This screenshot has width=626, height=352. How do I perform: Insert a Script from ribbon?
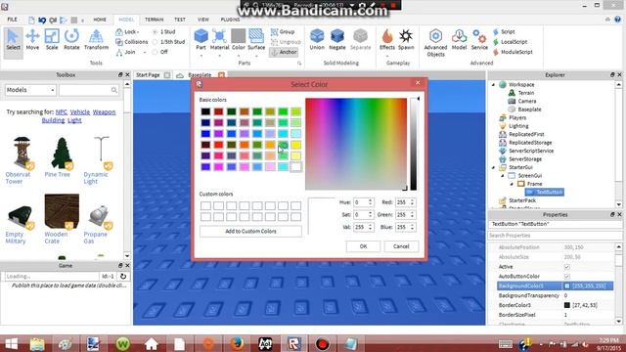click(504, 31)
